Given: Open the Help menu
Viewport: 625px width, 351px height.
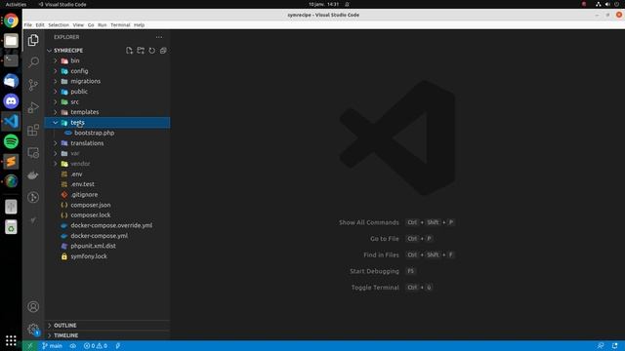Looking at the screenshot, I should [139, 24].
